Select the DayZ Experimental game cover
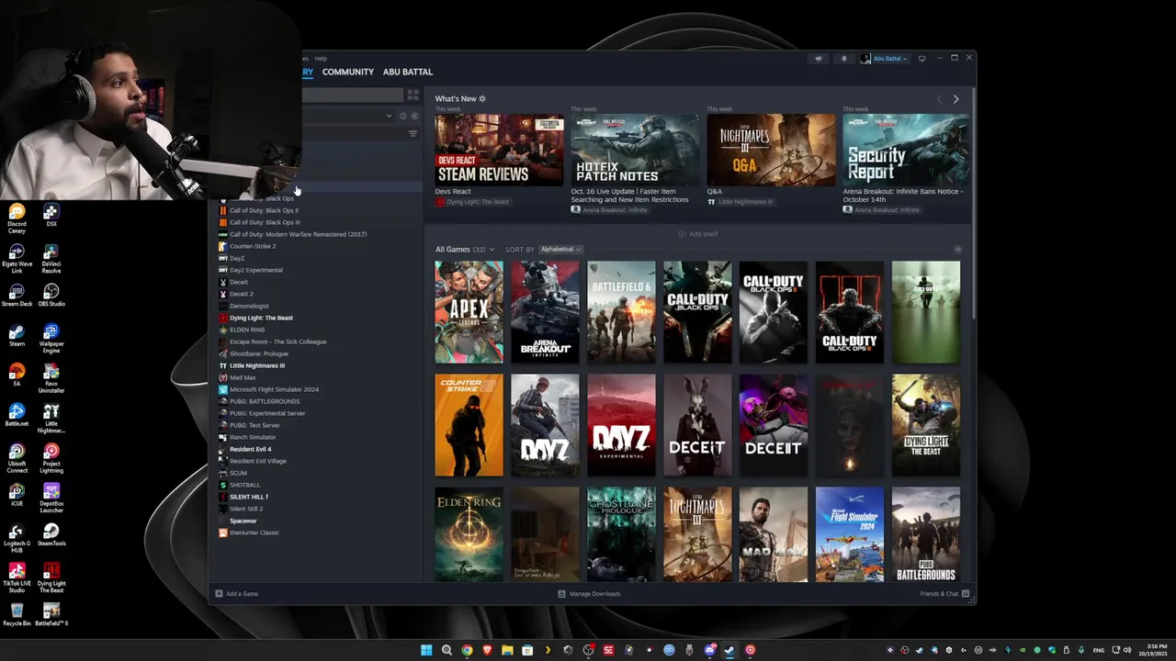The width and height of the screenshot is (1176, 661). 621,425
